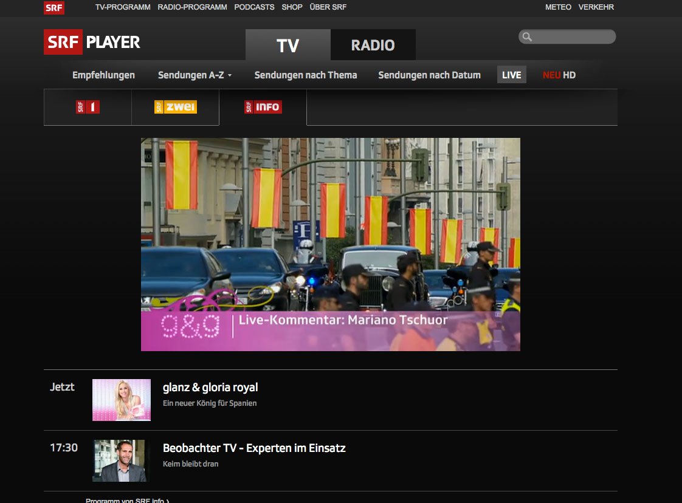Viewport: 682px width, 503px height.
Task: Select the SRF info channel logo
Action: click(263, 107)
